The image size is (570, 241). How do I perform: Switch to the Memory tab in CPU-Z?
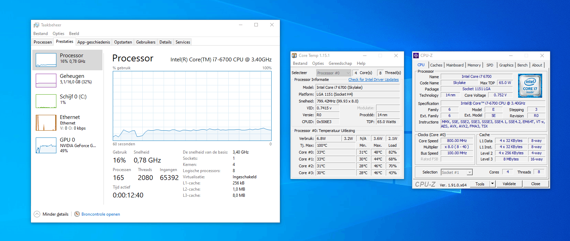[474, 65]
